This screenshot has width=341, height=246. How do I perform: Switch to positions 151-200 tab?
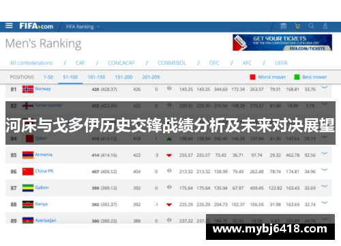coord(123,77)
